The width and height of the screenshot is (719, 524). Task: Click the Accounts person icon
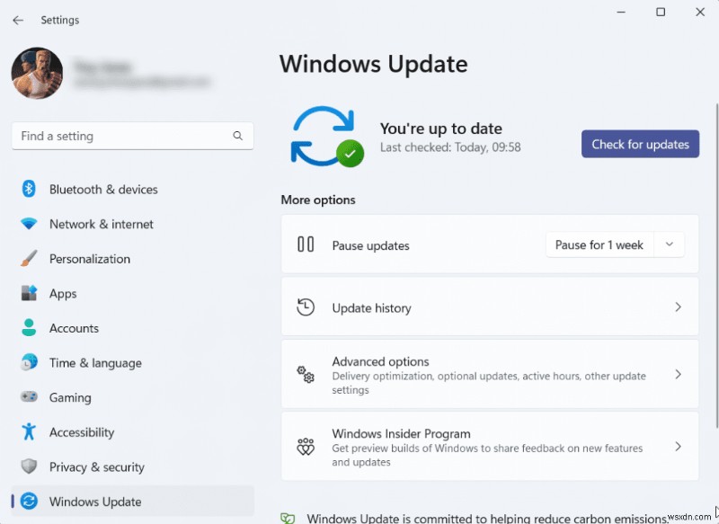coord(29,327)
